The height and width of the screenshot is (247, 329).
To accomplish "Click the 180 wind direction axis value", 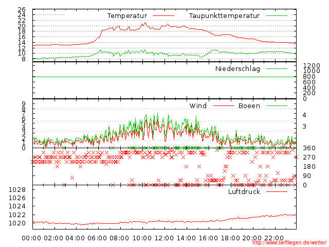I will [x=309, y=167].
